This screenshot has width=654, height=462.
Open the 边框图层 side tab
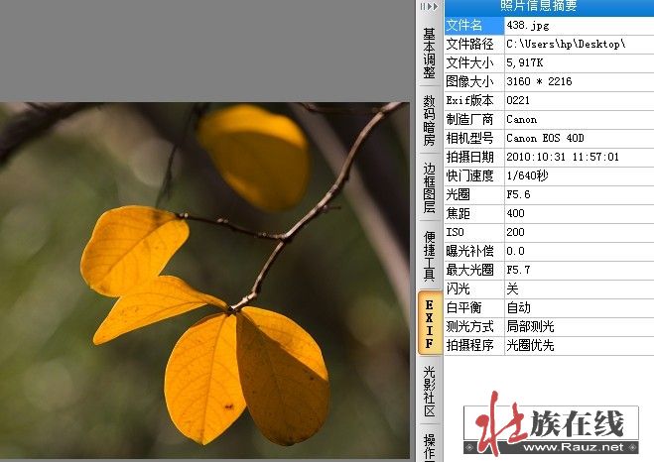pos(429,187)
